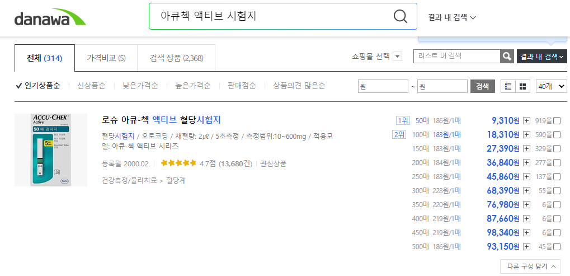Sort by 높은가격순

(x=193, y=86)
